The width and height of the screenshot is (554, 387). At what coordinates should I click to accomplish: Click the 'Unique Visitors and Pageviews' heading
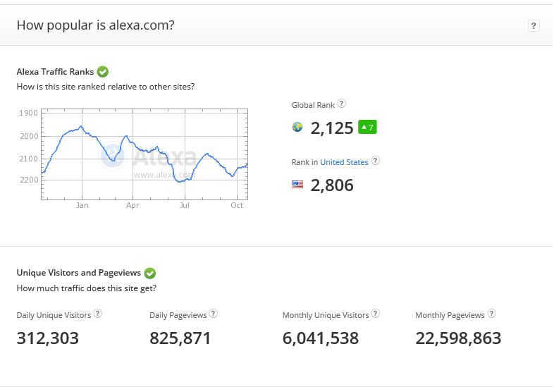click(79, 273)
